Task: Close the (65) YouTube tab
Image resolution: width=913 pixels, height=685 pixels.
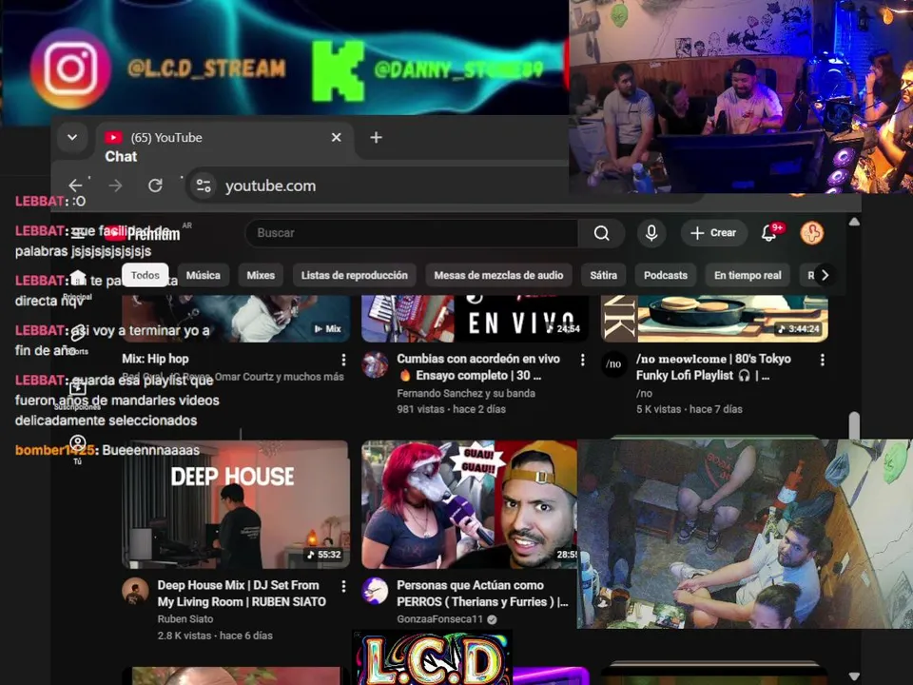Action: [336, 137]
